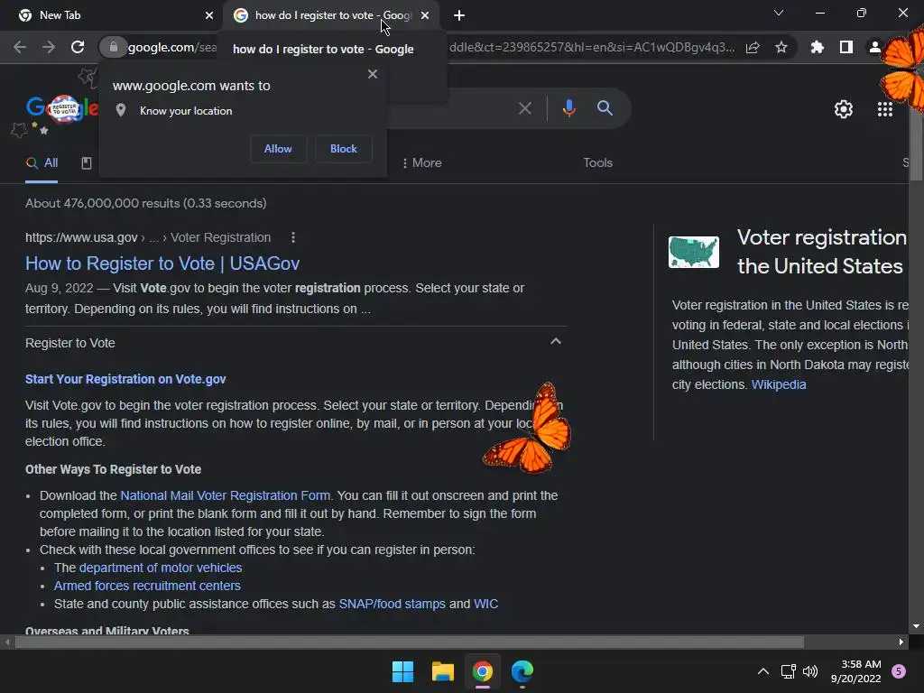Open SNAP/food stamps link
This screenshot has width=924, height=693.
392,604
